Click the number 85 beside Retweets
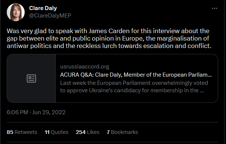 click(10, 132)
